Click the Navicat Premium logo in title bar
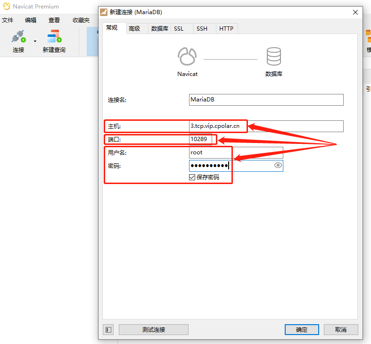371x344 pixels. click(7, 7)
